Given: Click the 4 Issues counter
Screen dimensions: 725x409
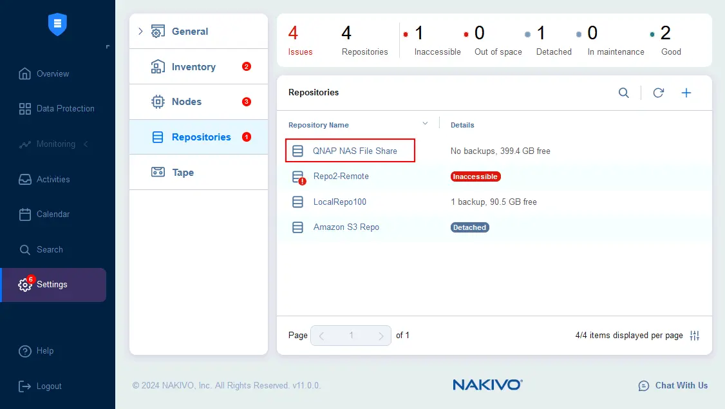Looking at the screenshot, I should tap(300, 41).
